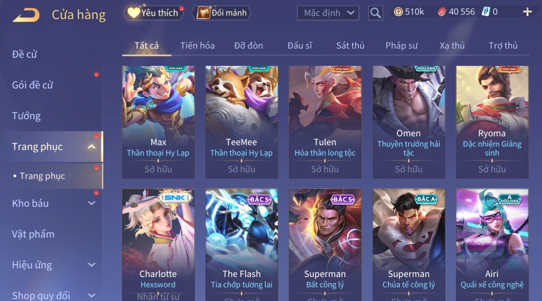Switch to the Sát thủ tab
The width and height of the screenshot is (542, 301).
tap(350, 46)
